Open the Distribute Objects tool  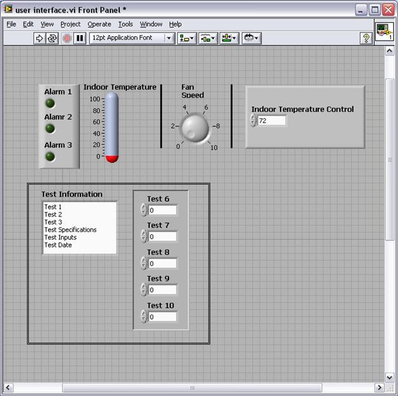tap(207, 38)
